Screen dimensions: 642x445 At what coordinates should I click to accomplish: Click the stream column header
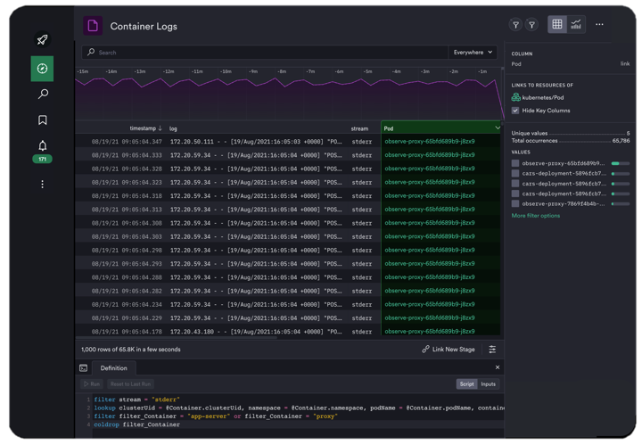point(359,128)
